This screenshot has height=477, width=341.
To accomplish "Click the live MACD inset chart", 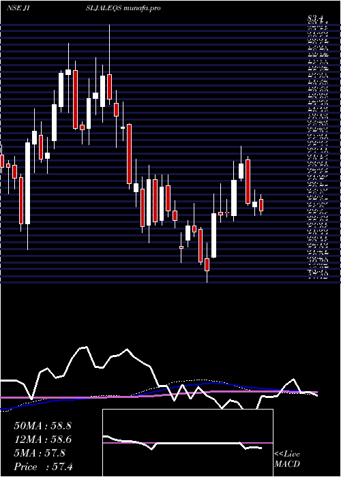I will point(188,443).
